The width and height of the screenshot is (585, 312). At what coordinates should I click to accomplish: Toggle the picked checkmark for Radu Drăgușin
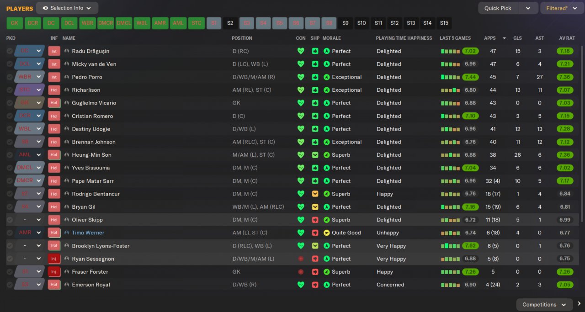coord(10,51)
